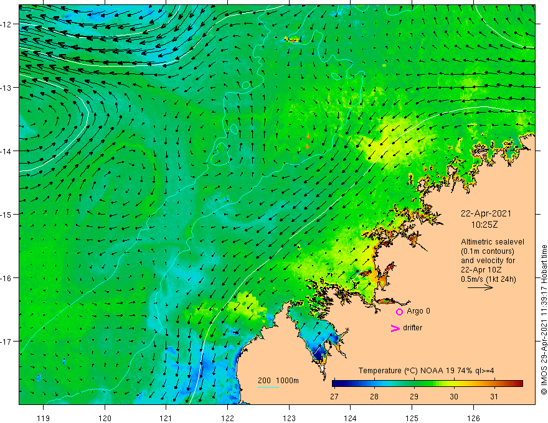548x423 pixels.
Task: Click the latitude axis label -15
Action: tap(6, 214)
